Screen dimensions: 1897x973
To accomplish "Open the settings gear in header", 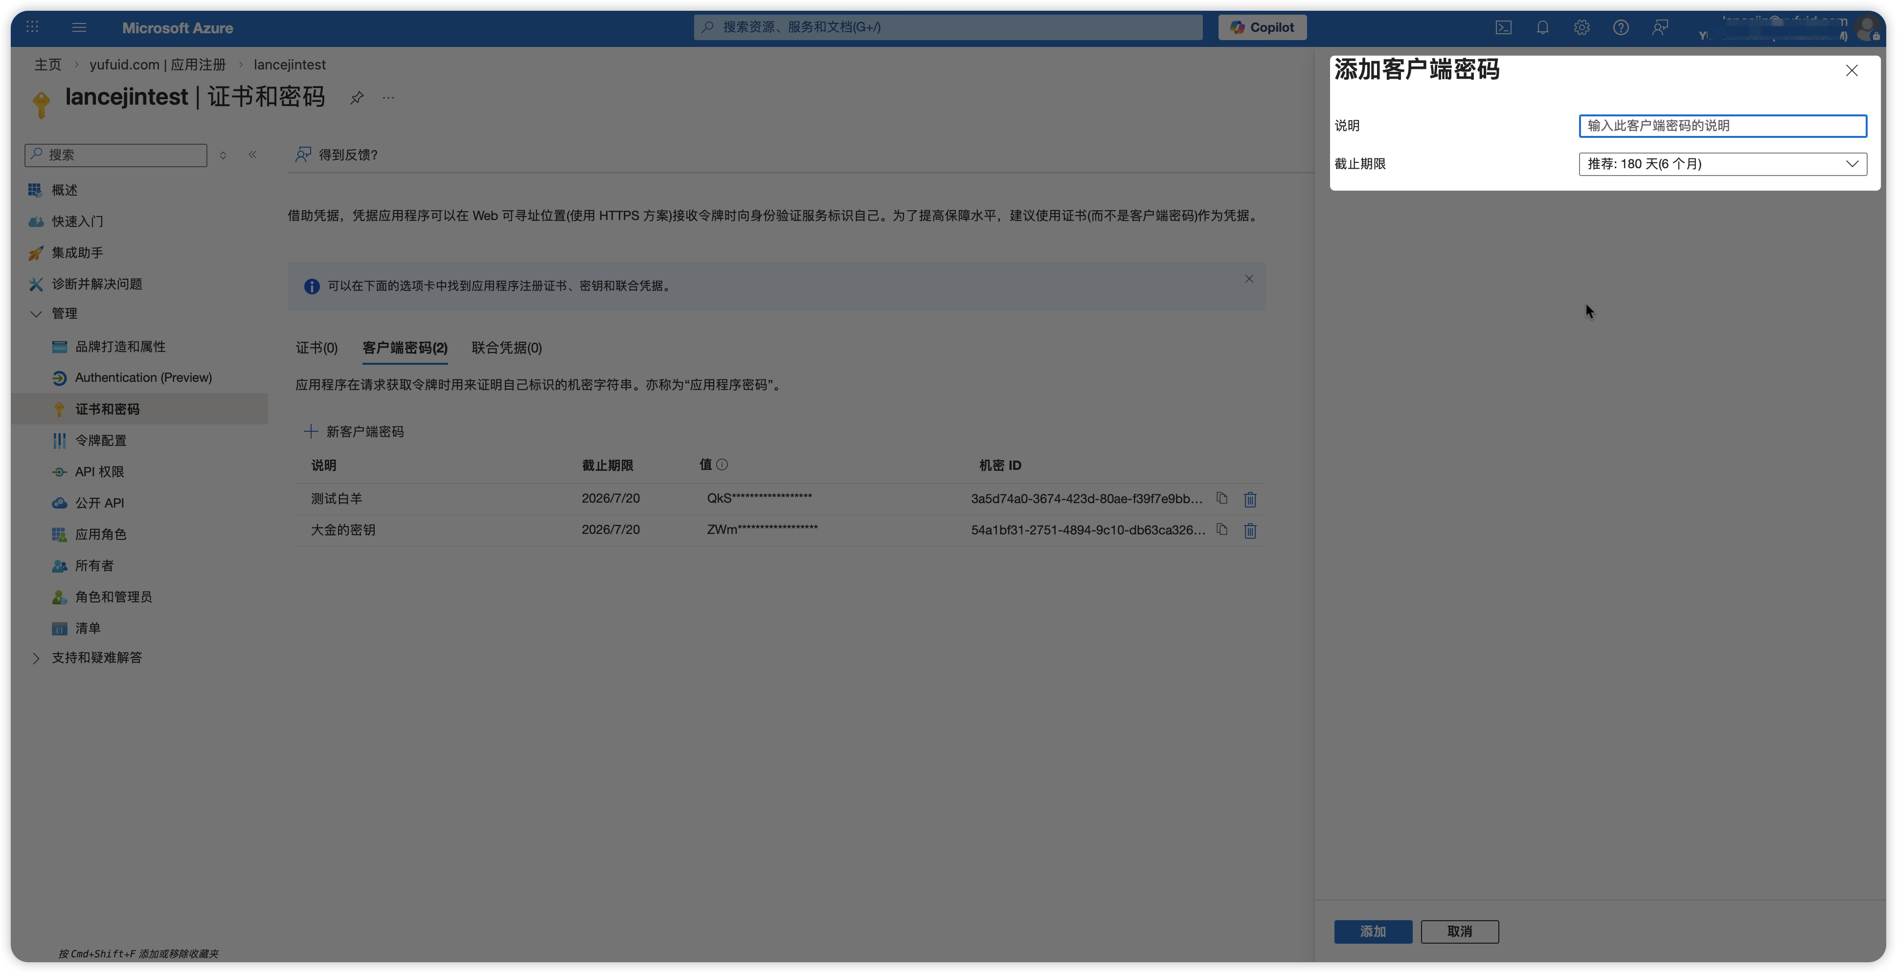I will tap(1581, 27).
